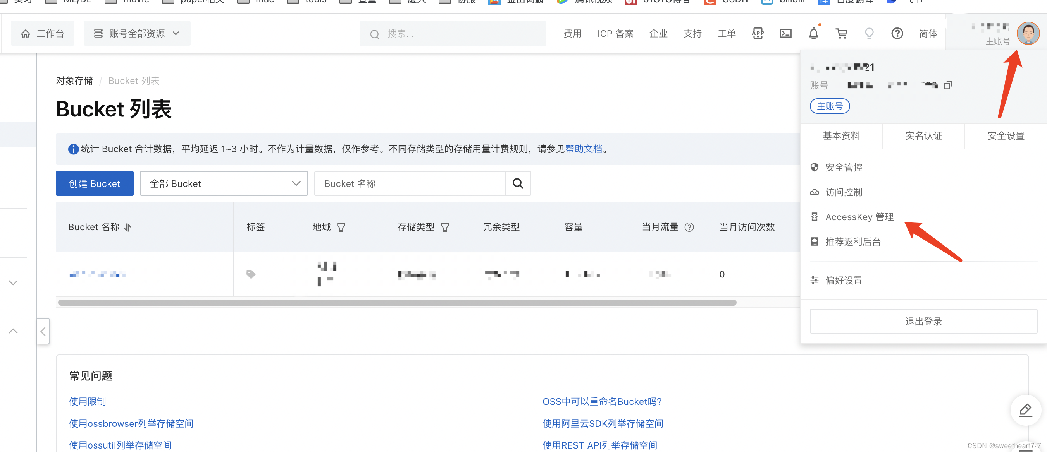The image size is (1047, 452).
Task: Open the 工单 menu
Action: tap(726, 34)
